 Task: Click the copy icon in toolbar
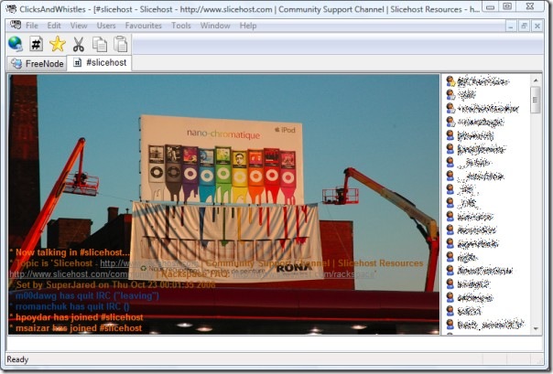(x=100, y=45)
